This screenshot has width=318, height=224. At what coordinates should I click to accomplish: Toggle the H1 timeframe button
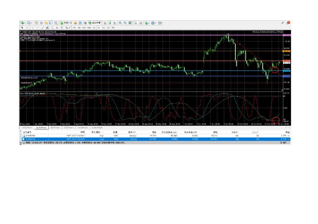[94, 28]
